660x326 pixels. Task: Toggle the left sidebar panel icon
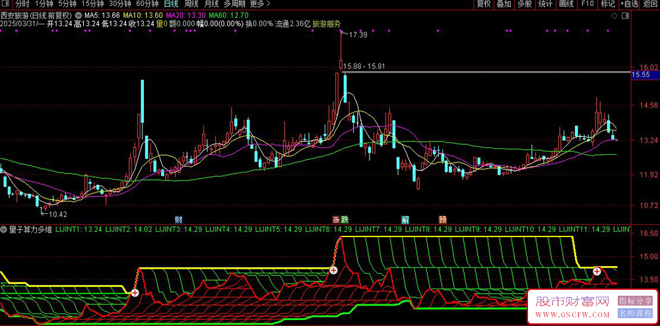coord(6,4)
